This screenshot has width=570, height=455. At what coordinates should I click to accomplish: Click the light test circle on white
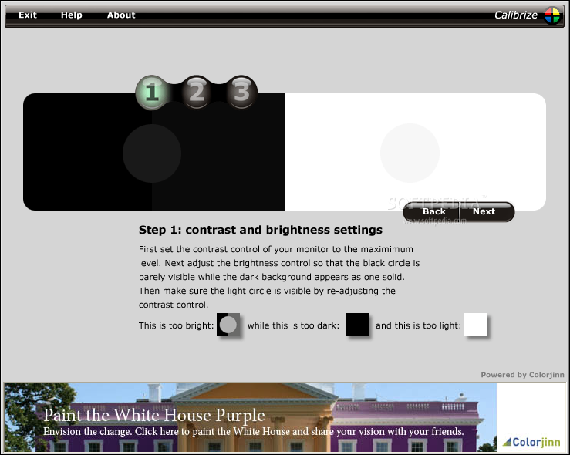(410, 153)
